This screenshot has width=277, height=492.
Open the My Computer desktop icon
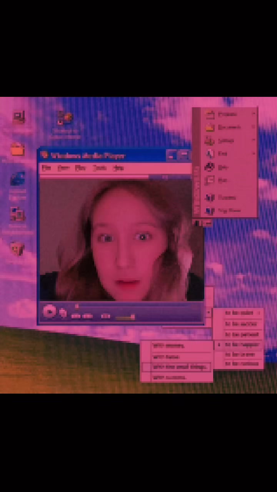[18, 117]
